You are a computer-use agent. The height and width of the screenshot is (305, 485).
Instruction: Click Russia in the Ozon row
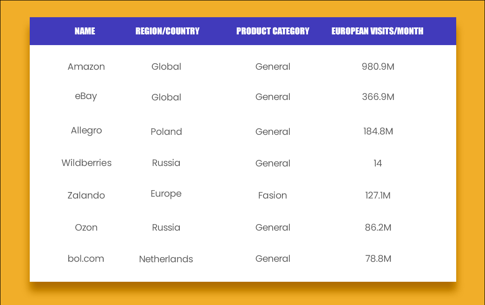(x=166, y=228)
